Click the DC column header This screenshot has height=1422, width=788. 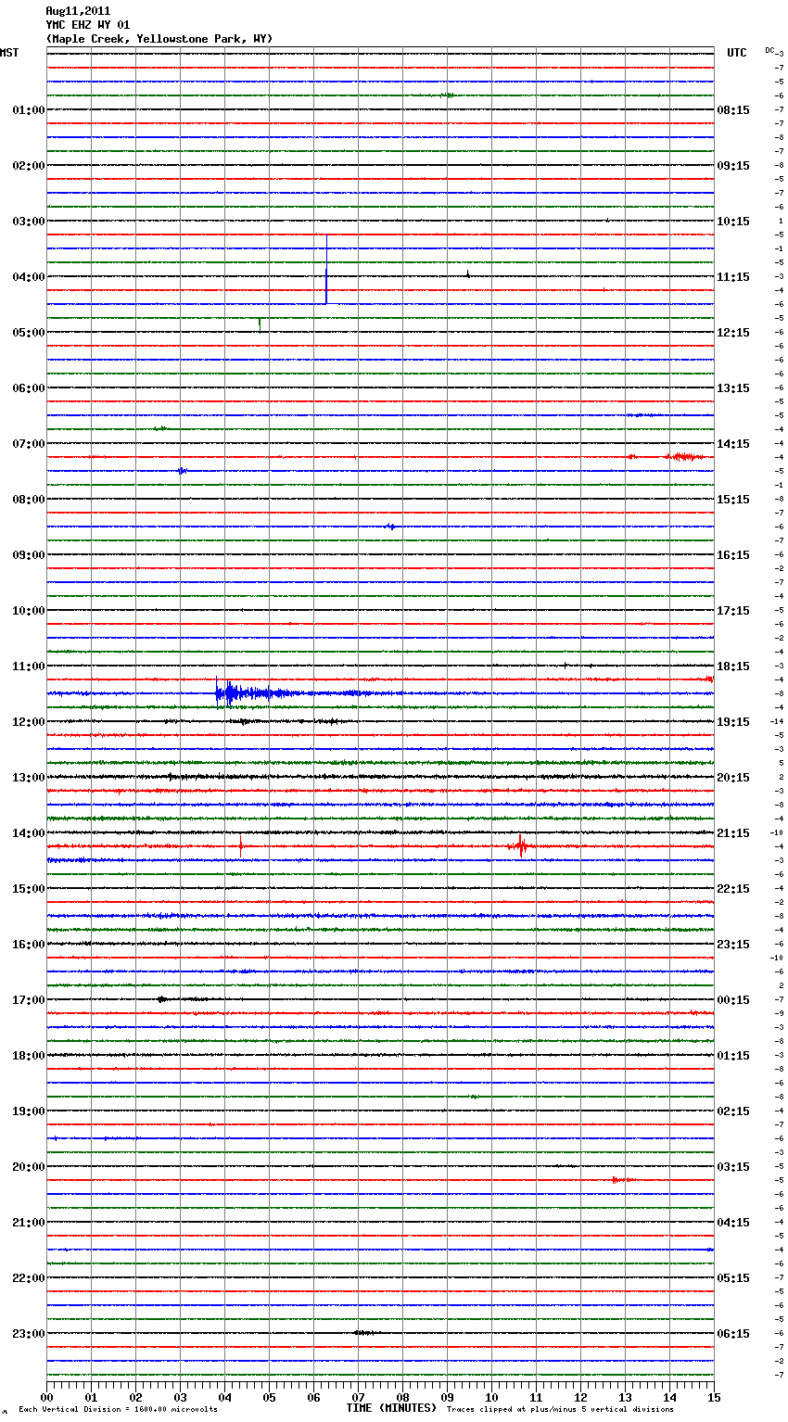769,50
